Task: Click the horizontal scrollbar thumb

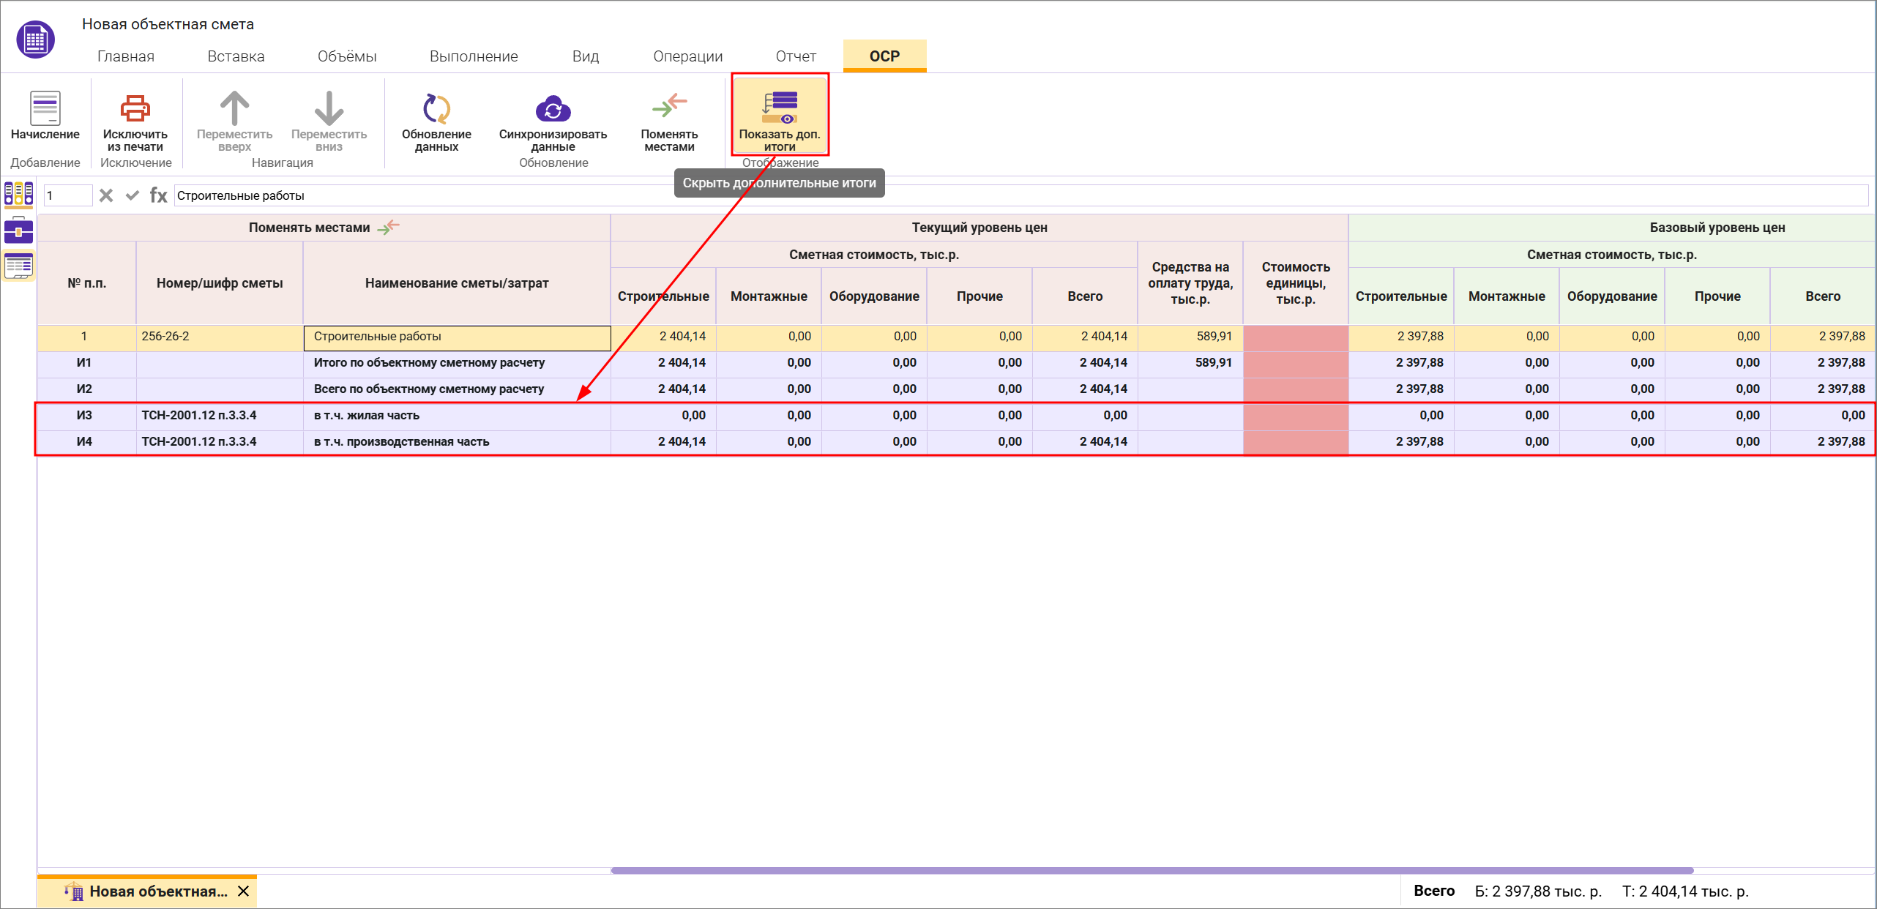Action: point(1152,871)
